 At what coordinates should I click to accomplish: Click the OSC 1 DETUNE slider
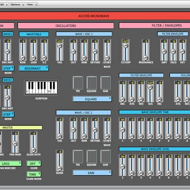point(95,50)
